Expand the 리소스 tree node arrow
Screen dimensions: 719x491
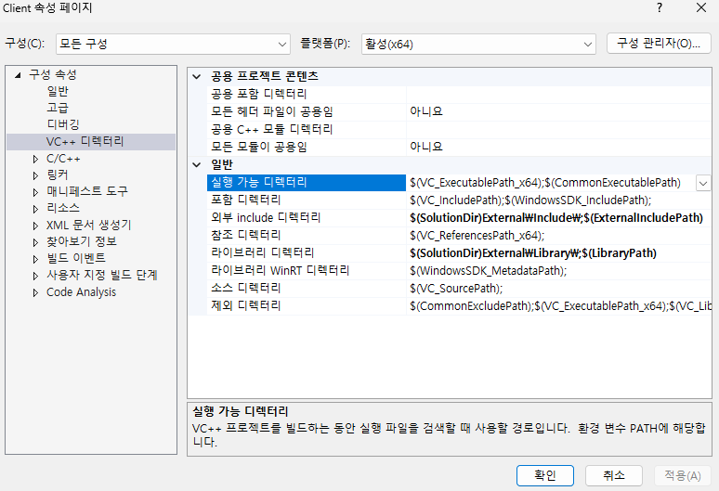[35, 209]
